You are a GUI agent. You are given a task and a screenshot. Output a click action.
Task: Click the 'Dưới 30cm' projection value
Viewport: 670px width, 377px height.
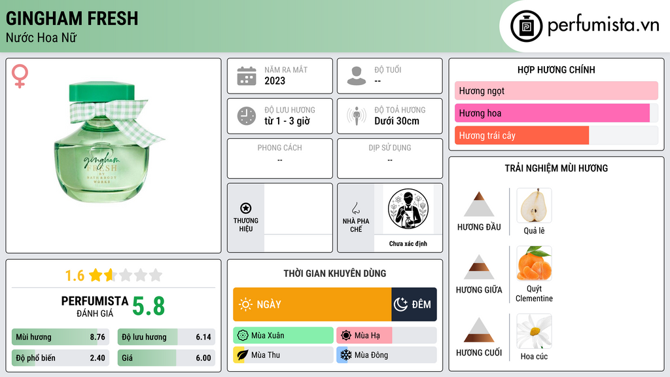point(397,121)
